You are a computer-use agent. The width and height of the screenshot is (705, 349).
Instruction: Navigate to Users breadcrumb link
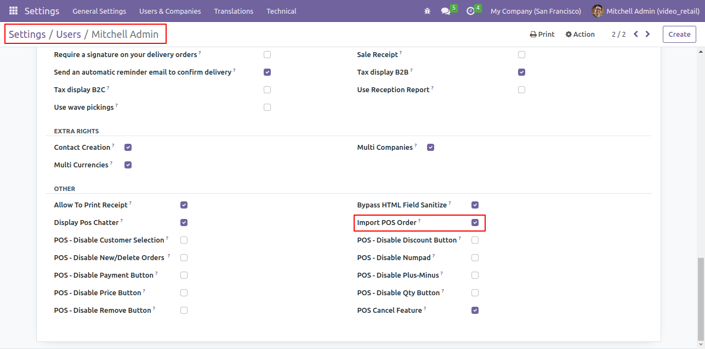pyautogui.click(x=69, y=35)
